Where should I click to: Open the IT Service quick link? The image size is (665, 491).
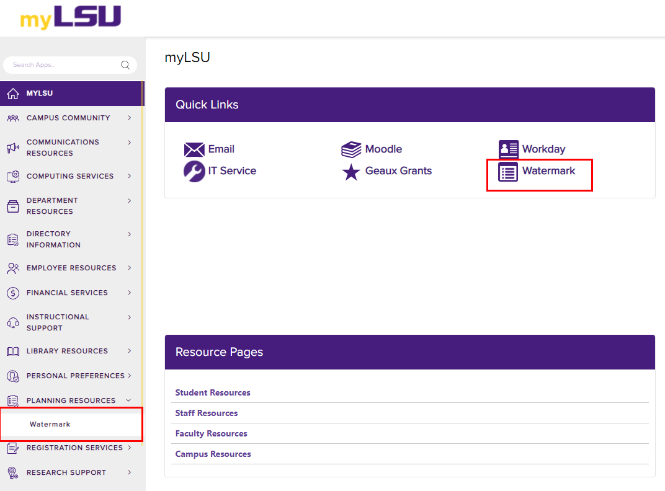pos(232,170)
